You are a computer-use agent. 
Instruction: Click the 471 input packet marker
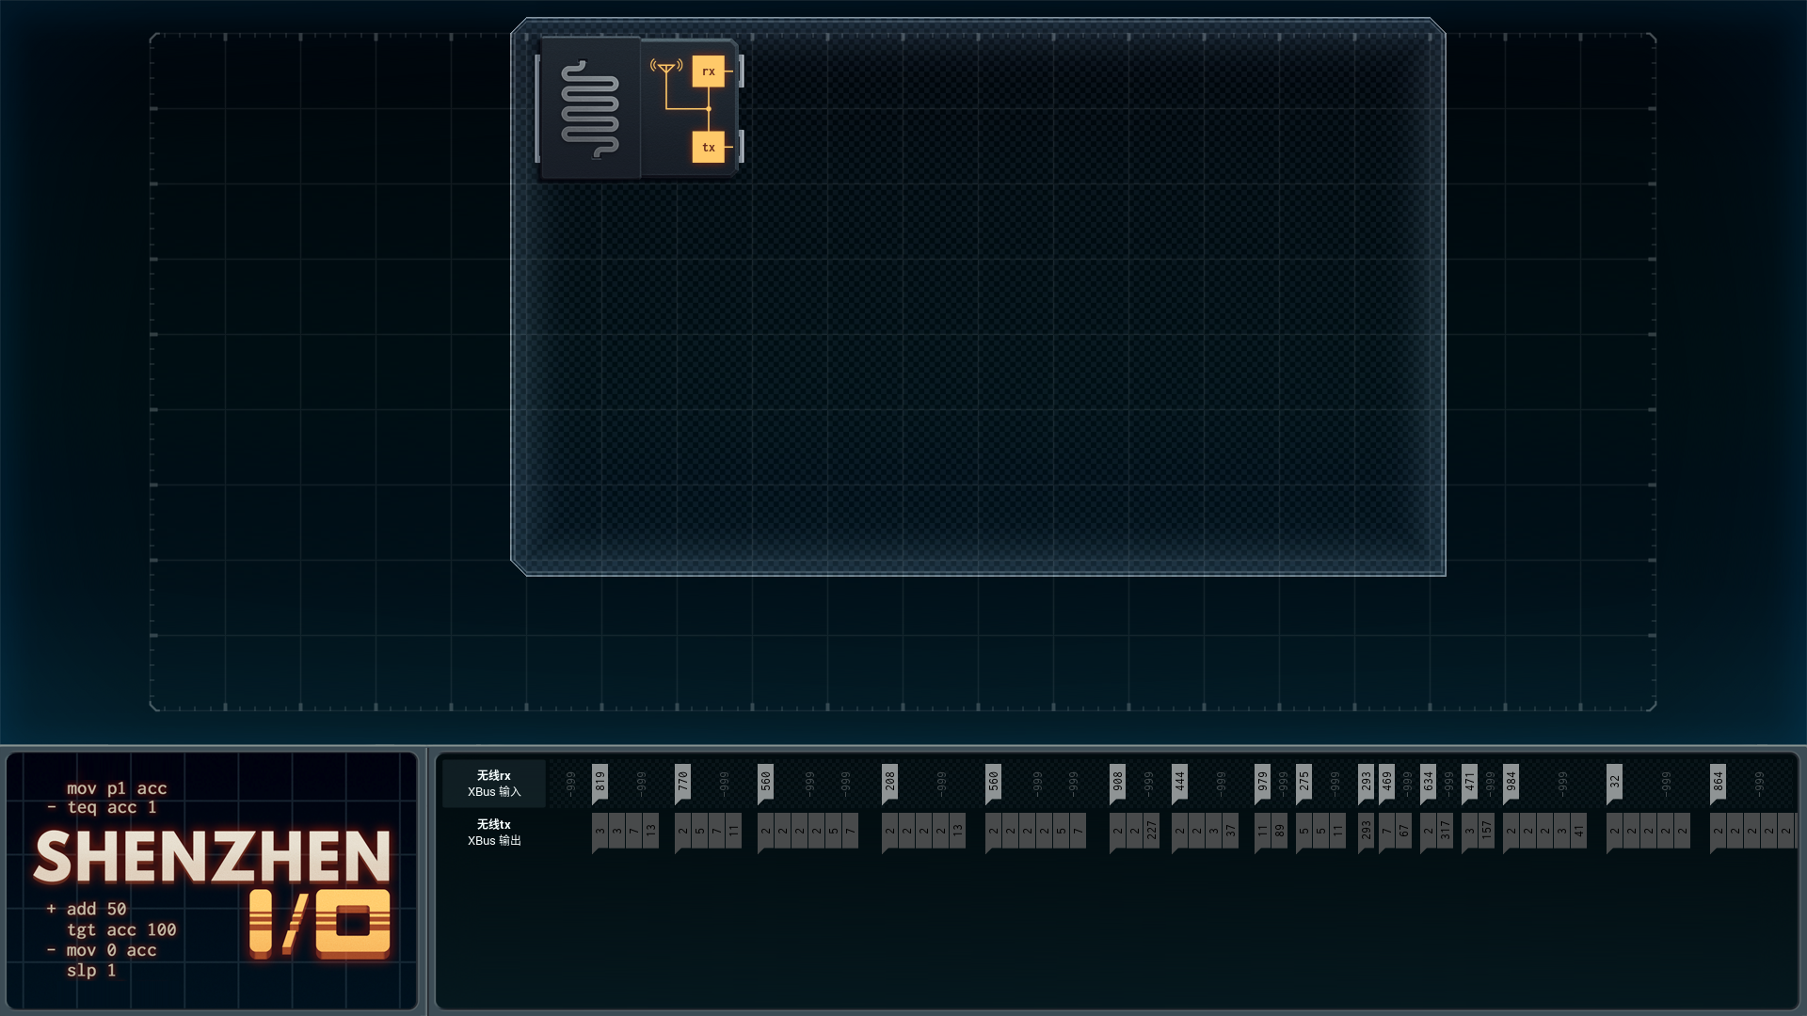click(1469, 783)
